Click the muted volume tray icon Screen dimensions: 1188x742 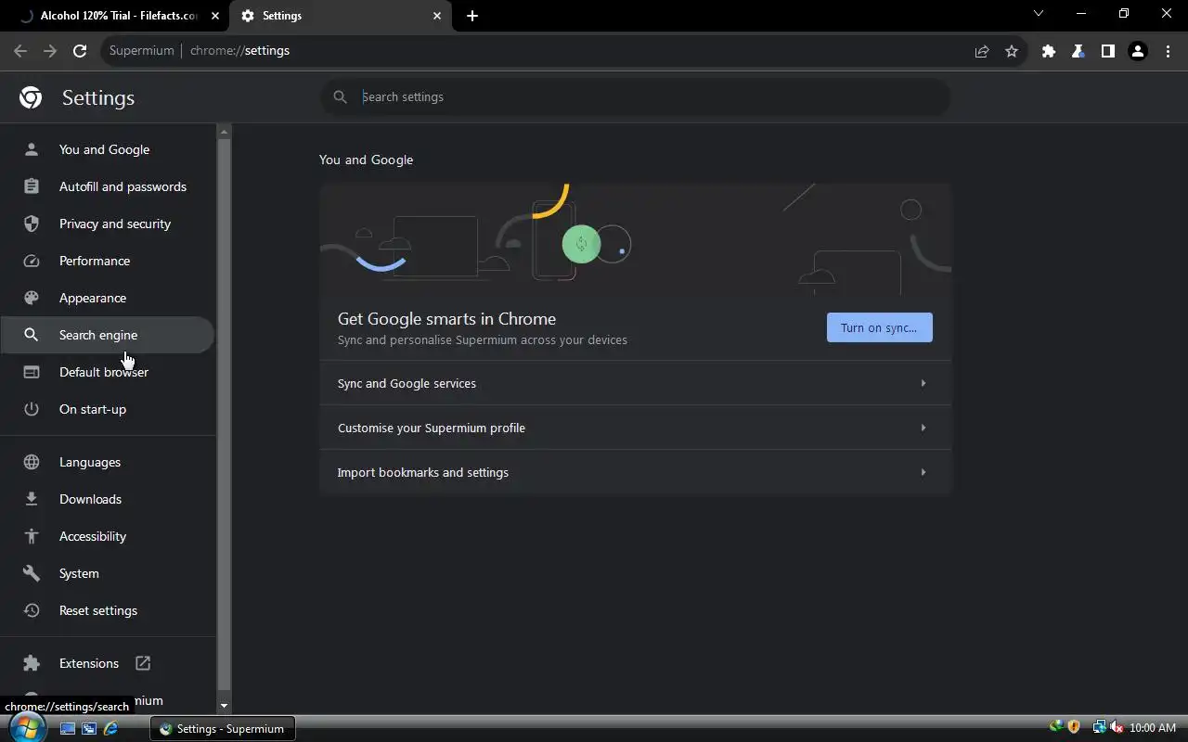pyautogui.click(x=1116, y=728)
